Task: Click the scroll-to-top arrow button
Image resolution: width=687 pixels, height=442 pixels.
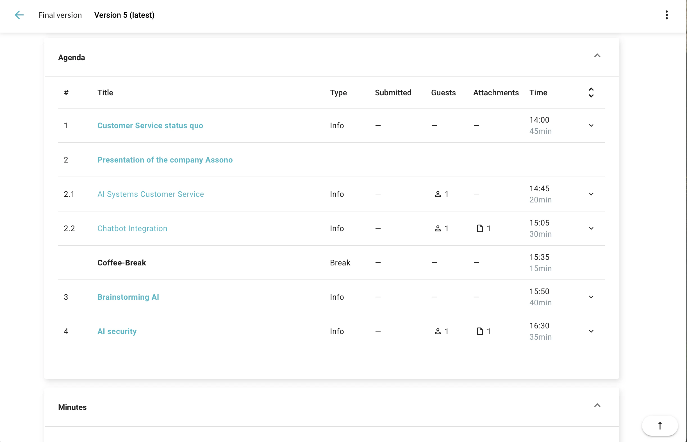Action: pyautogui.click(x=659, y=426)
